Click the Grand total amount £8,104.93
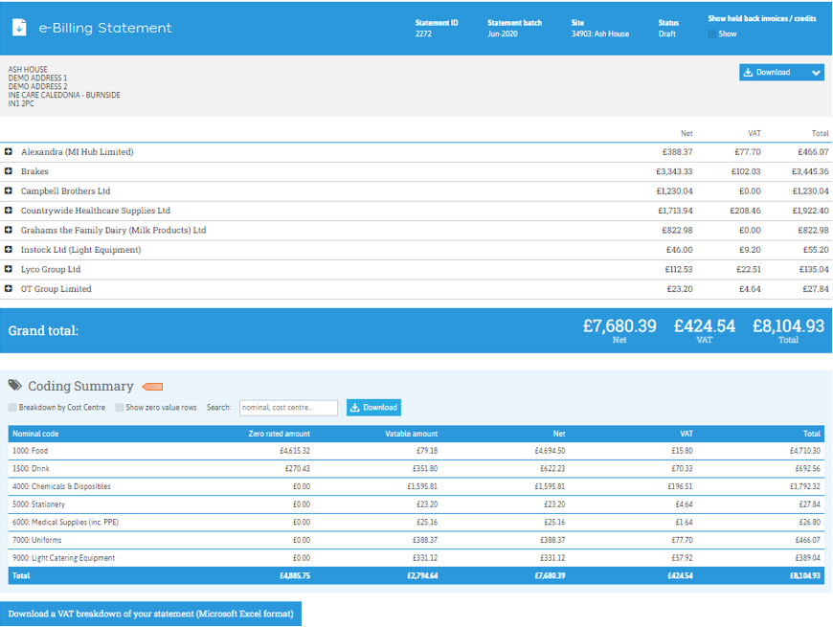The image size is (833, 627). coord(788,325)
